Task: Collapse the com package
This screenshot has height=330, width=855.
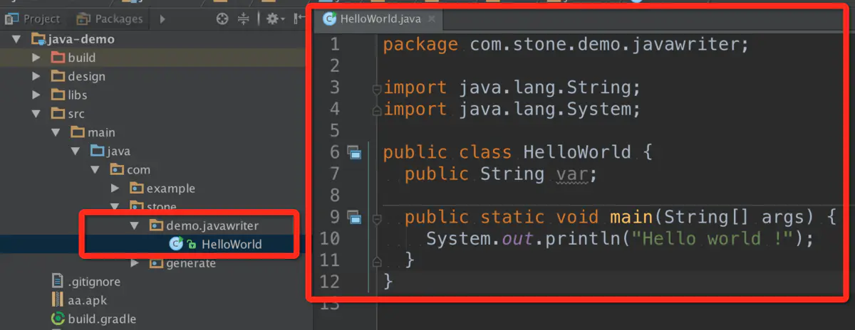Action: point(94,169)
